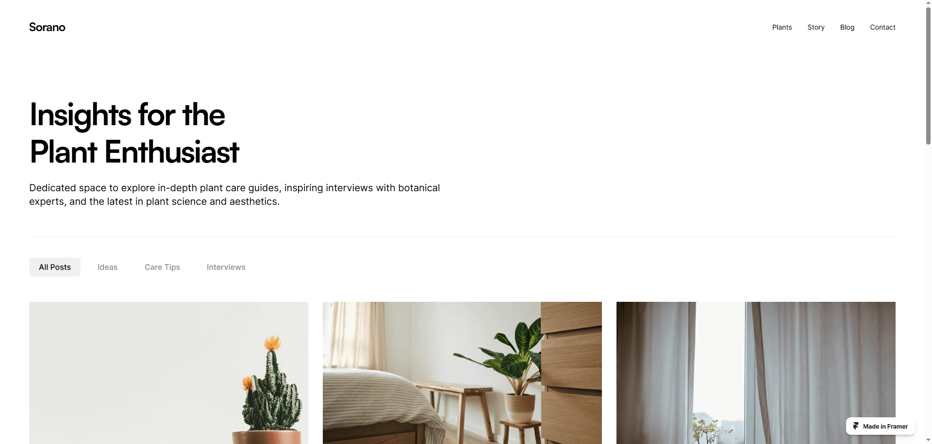
Task: Select the All Posts filter tab
Action: 55,267
